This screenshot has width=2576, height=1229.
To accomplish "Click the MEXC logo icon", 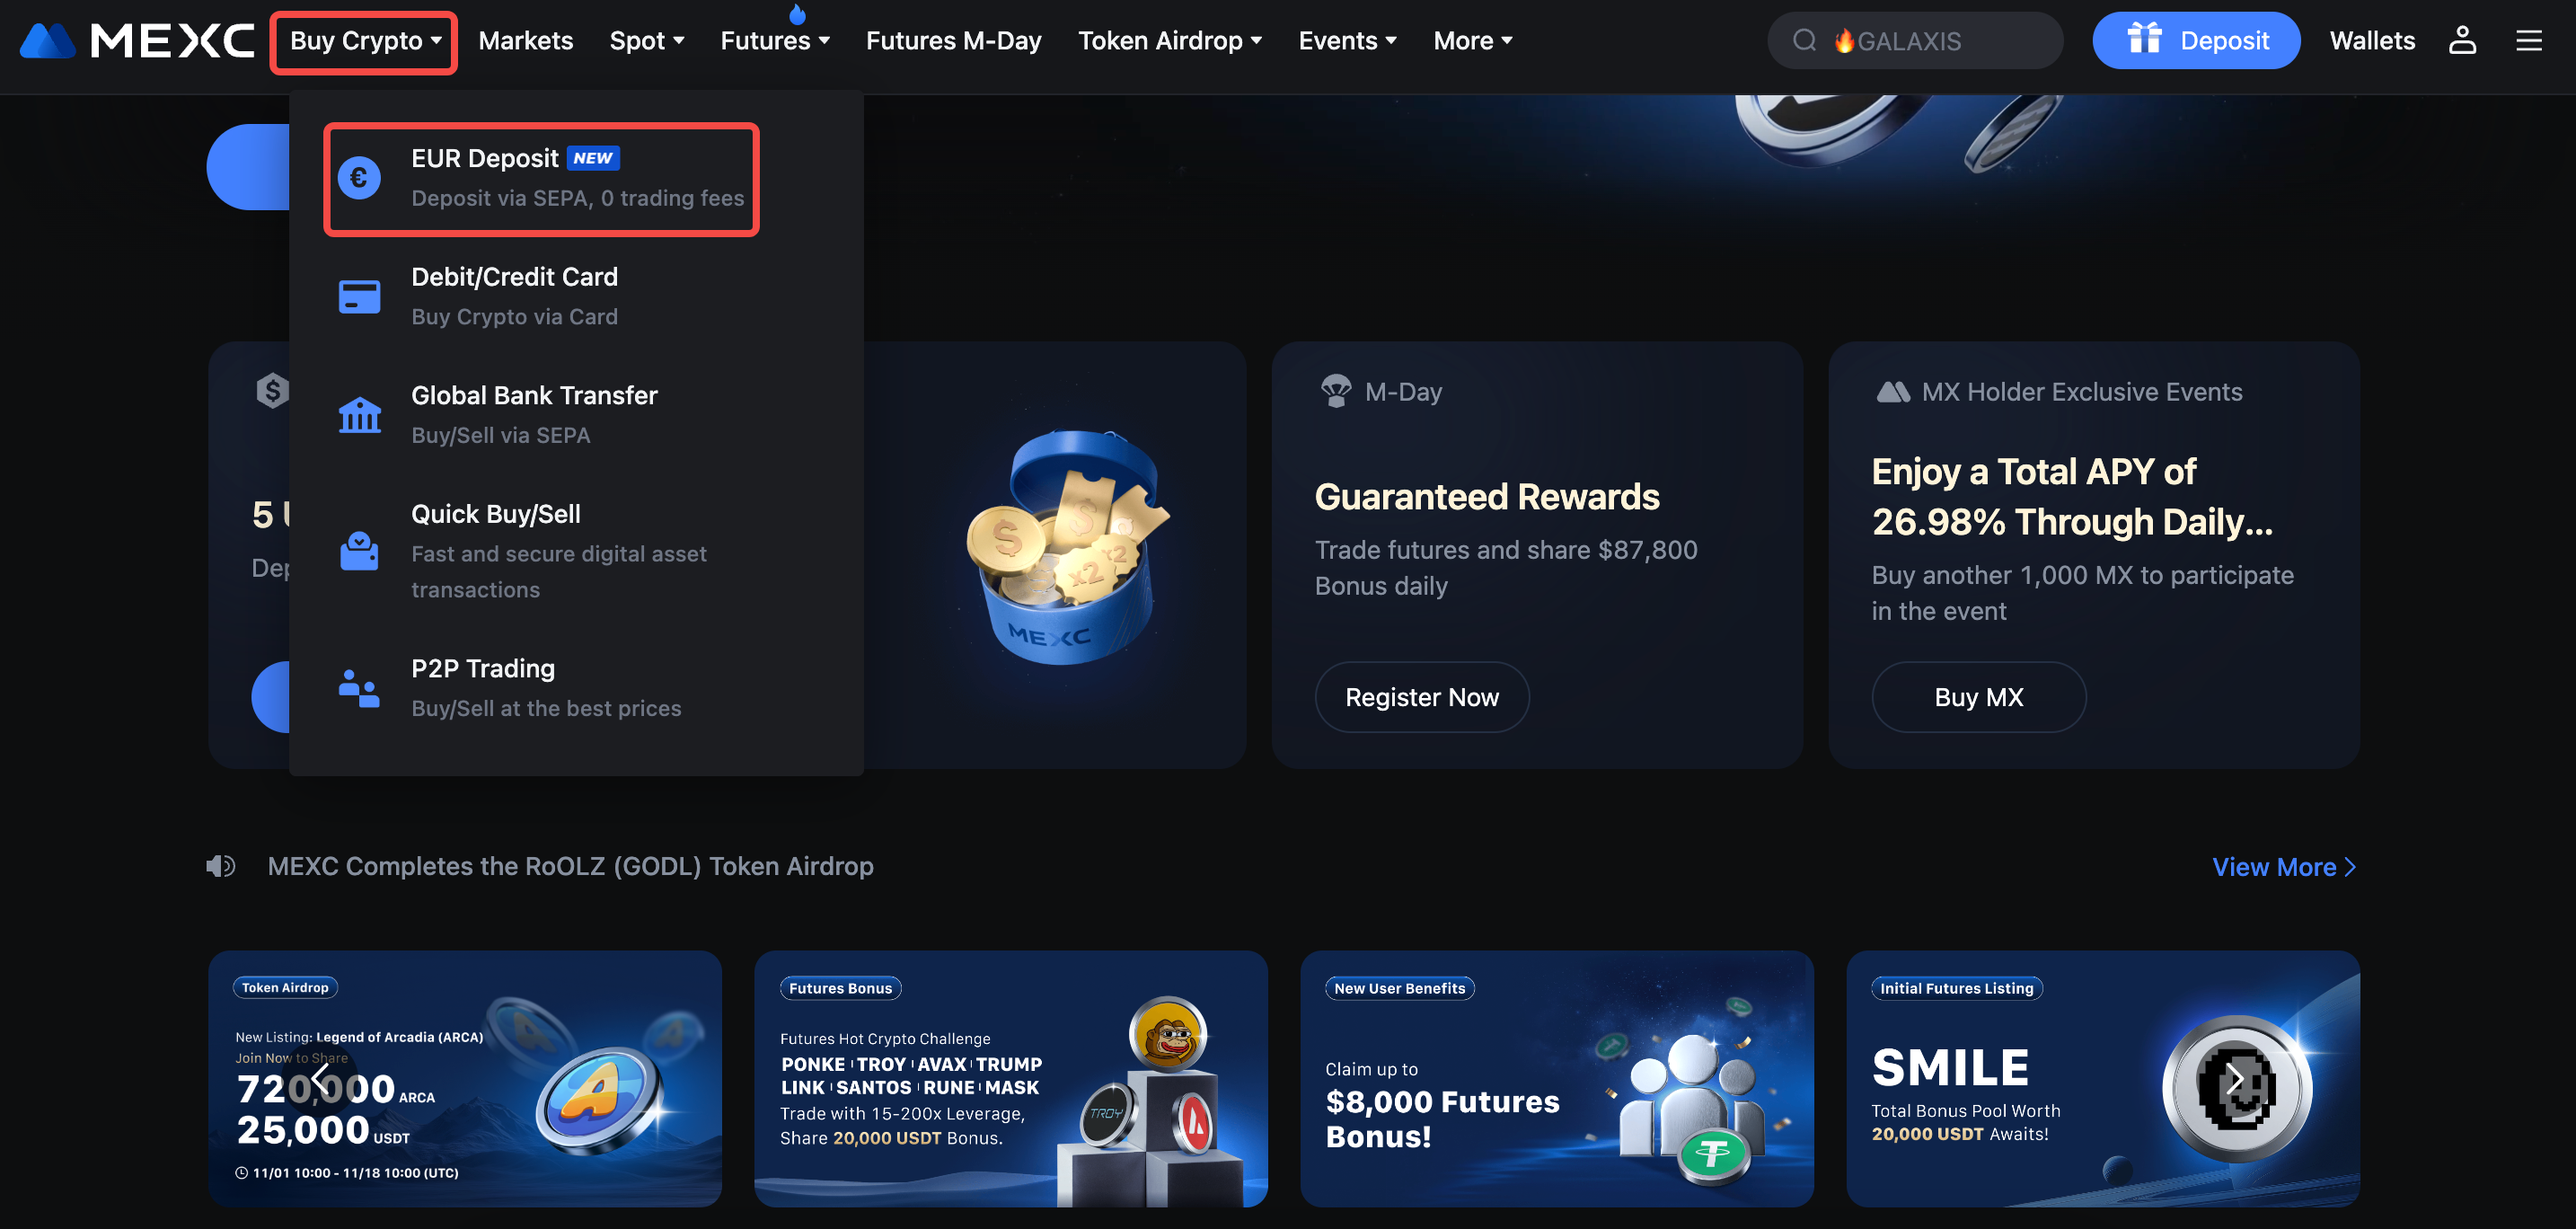I will pyautogui.click(x=47, y=41).
